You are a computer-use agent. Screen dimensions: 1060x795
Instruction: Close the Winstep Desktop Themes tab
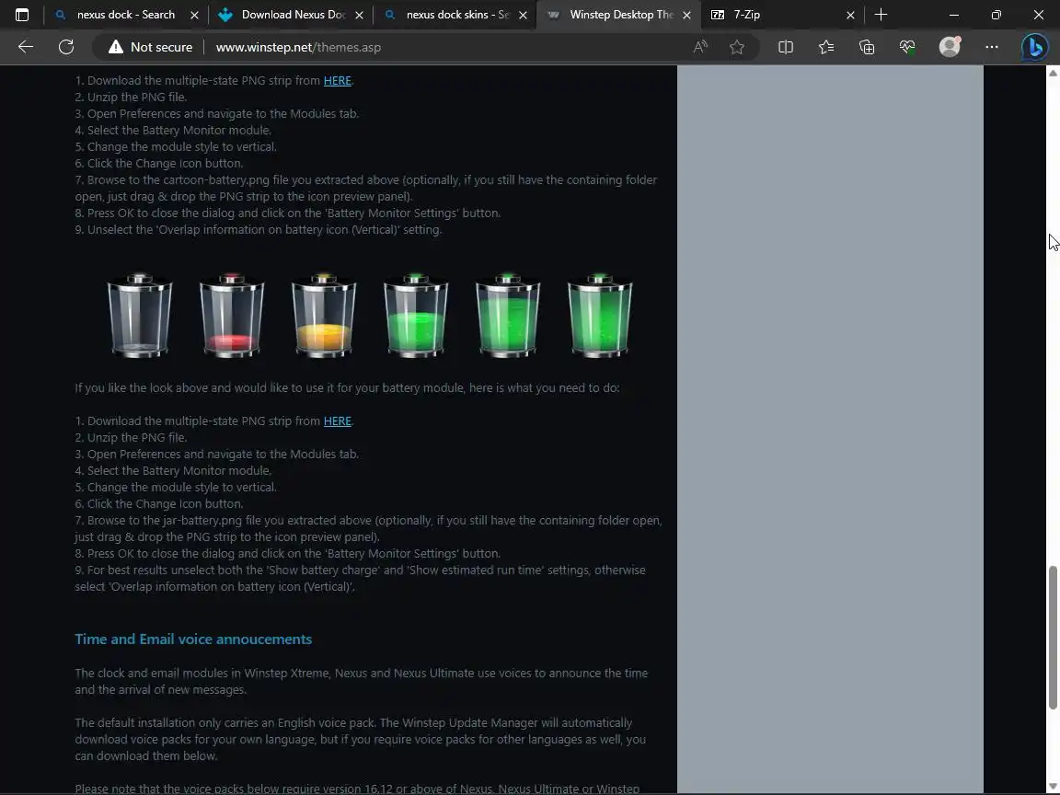click(x=686, y=15)
